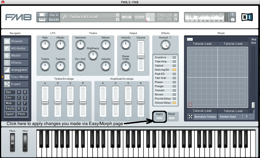Viewport: 260px width, 158px height.
Task: Toggle the ARP button
Action: point(127,17)
